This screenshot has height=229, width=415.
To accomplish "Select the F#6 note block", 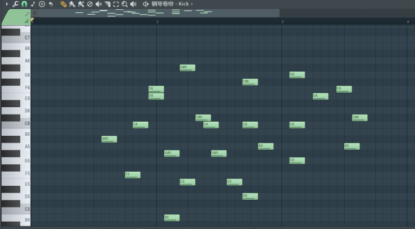I will pos(250,82).
